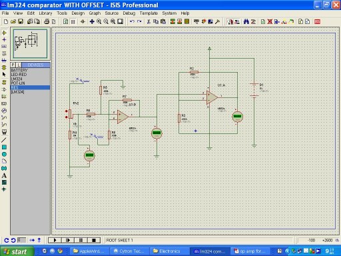
Task: Save the current design
Action: (21, 21)
